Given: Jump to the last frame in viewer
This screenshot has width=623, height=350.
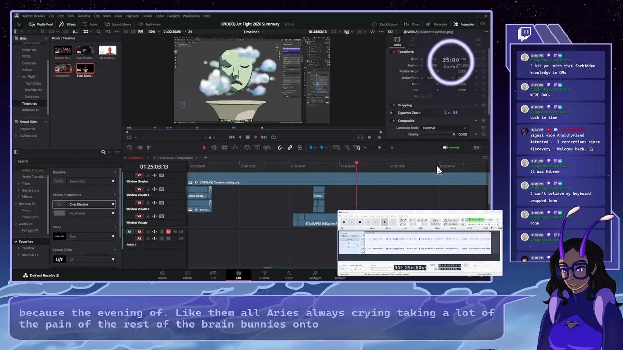Looking at the screenshot, I should click(264, 137).
